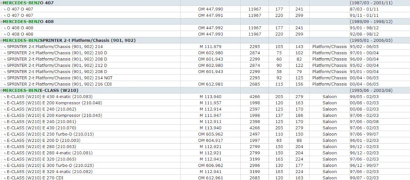This screenshot has height=180, width=410.
Task: Select E 280 4-matic (210.081) row
Action: [205, 153]
